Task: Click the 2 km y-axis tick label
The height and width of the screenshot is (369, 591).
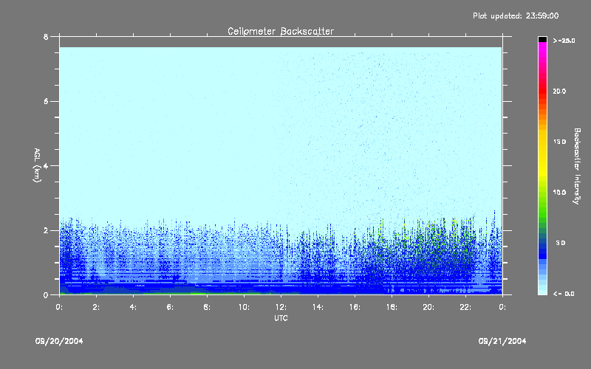Action: point(46,230)
